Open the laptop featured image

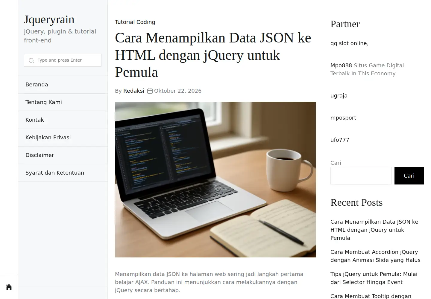coord(215,180)
